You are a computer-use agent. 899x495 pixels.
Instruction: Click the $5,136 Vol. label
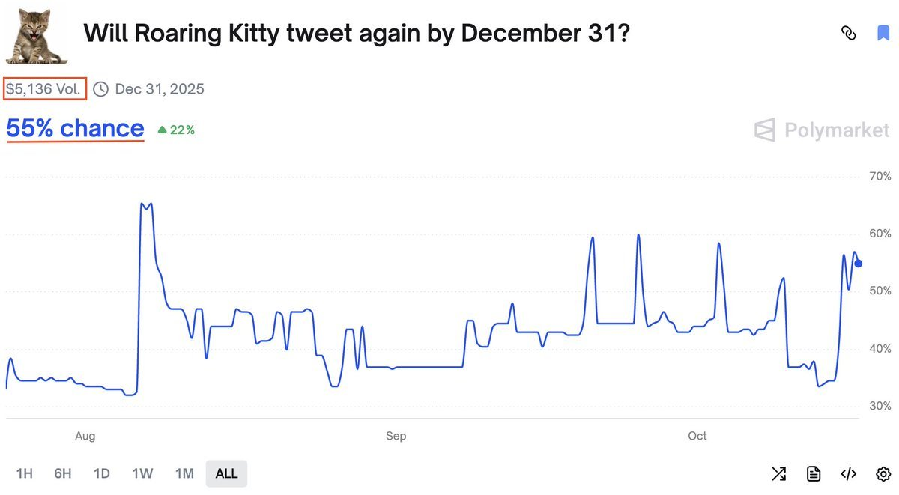pyautogui.click(x=45, y=89)
